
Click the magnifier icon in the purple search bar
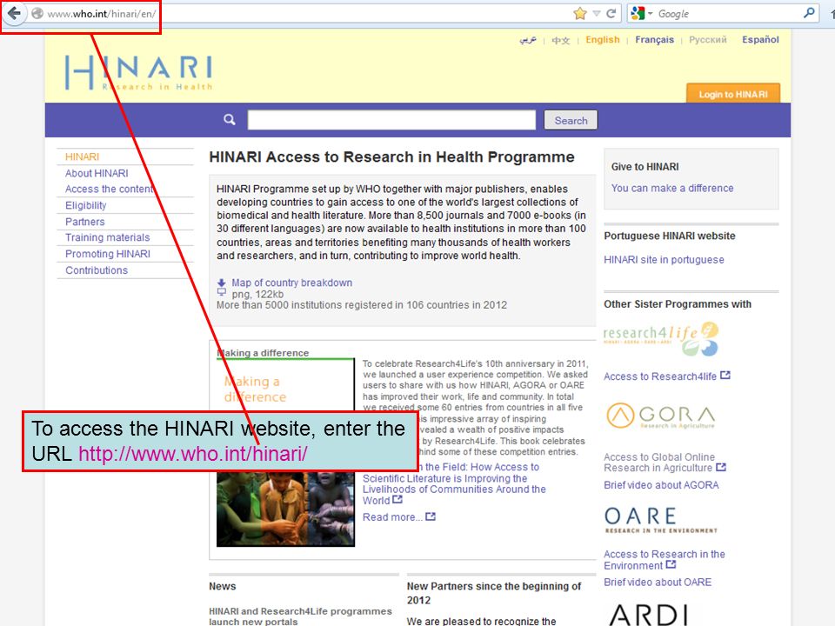point(230,120)
